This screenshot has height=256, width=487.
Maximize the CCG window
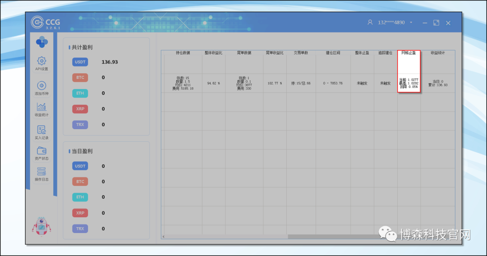(x=436, y=23)
